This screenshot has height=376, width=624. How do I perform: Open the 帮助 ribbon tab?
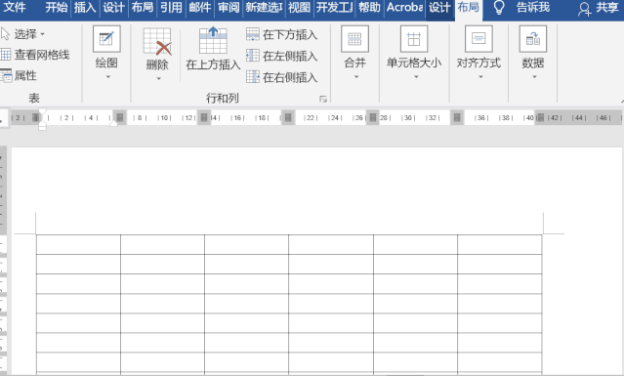click(x=369, y=7)
